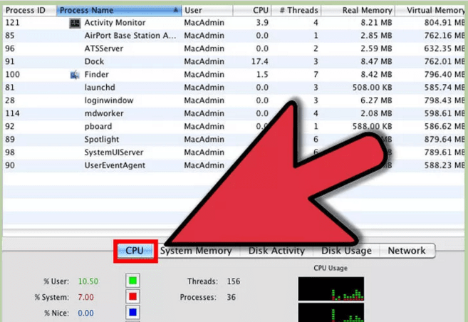This screenshot has width=468, height=322.
Task: Select the pboard process row
Action: 234,127
